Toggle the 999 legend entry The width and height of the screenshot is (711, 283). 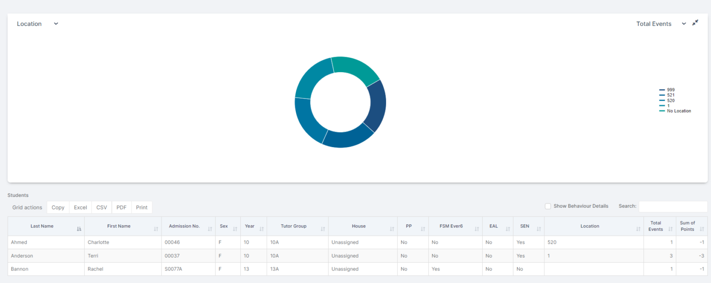(669, 90)
